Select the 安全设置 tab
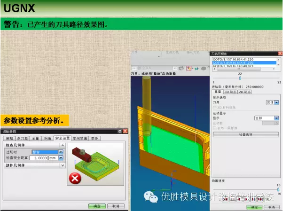This screenshot has height=211, width=283. point(62,138)
